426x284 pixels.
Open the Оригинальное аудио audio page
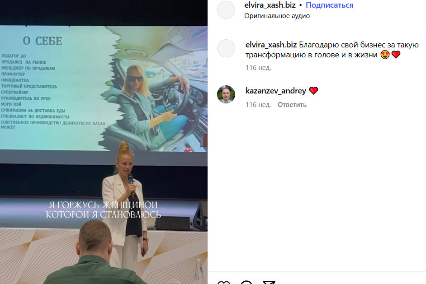point(277,16)
